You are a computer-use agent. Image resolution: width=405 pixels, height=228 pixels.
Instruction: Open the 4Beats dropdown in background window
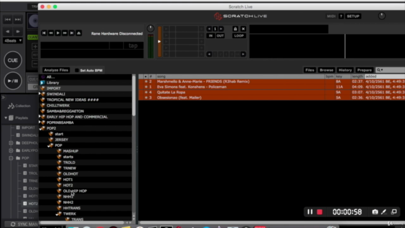(13, 41)
